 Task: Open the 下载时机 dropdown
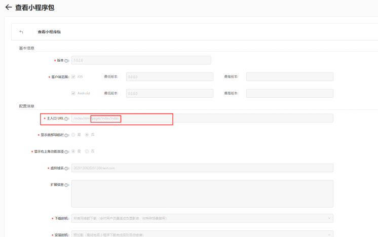click(202, 218)
